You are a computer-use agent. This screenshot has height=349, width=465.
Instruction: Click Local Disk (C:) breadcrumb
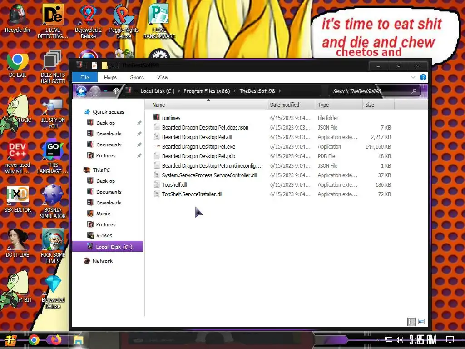[158, 91]
